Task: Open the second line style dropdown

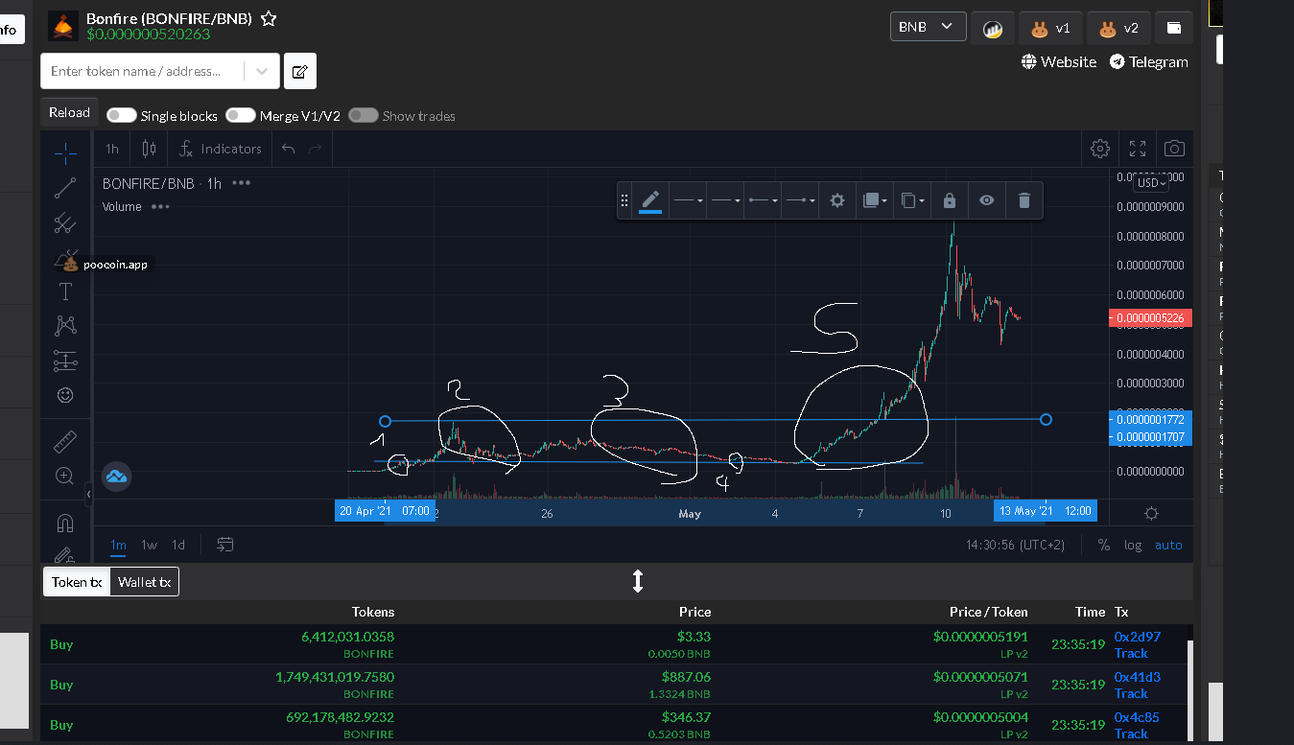Action: tap(725, 200)
